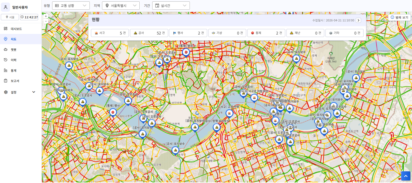Image resolution: width=412 pixels, height=183 pixels.
Task: Select the 기타 0건 status card
Action: click(x=344, y=33)
